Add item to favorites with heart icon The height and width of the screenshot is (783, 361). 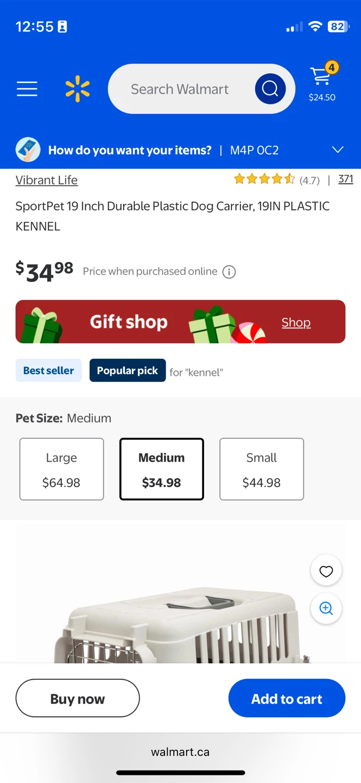[x=326, y=571]
